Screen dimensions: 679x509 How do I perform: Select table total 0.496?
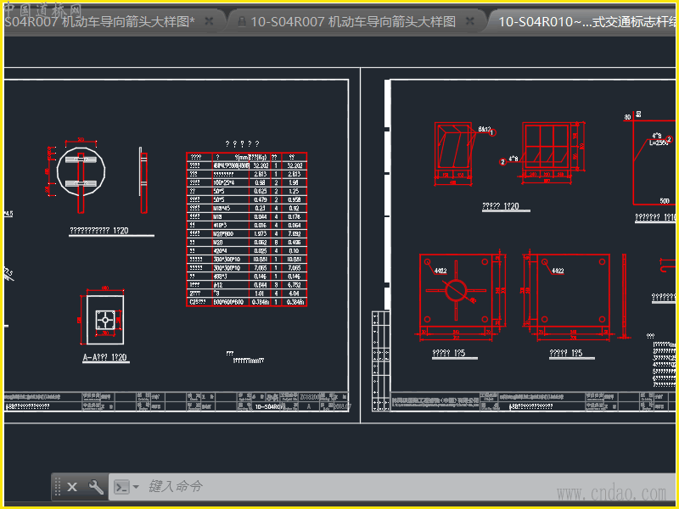pyautogui.click(x=295, y=243)
